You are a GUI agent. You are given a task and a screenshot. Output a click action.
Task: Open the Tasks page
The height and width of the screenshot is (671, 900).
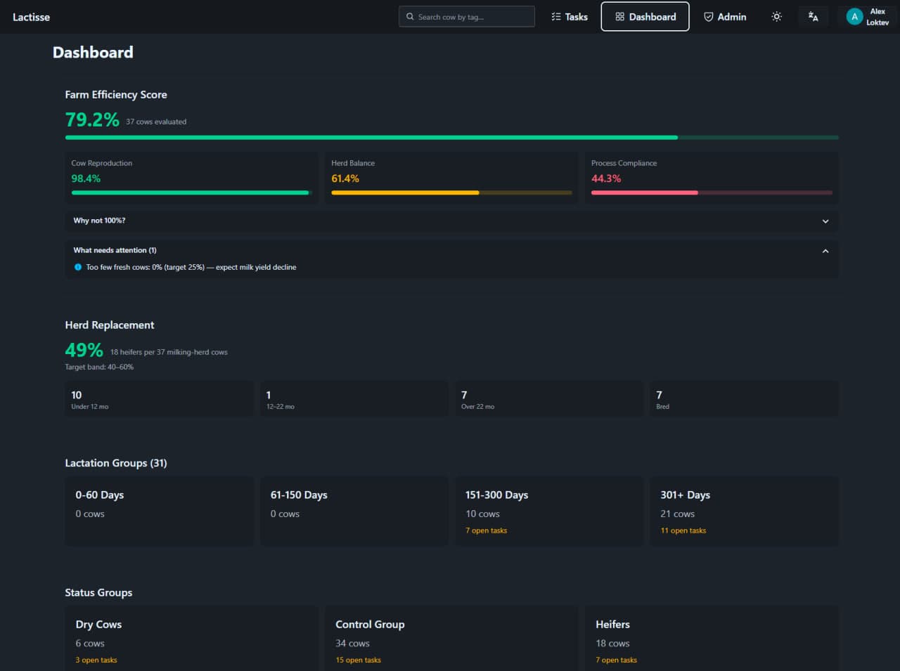coord(570,17)
